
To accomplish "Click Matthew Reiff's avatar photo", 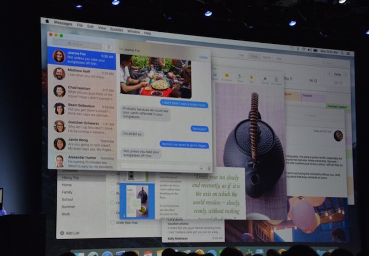I will click(x=59, y=74).
